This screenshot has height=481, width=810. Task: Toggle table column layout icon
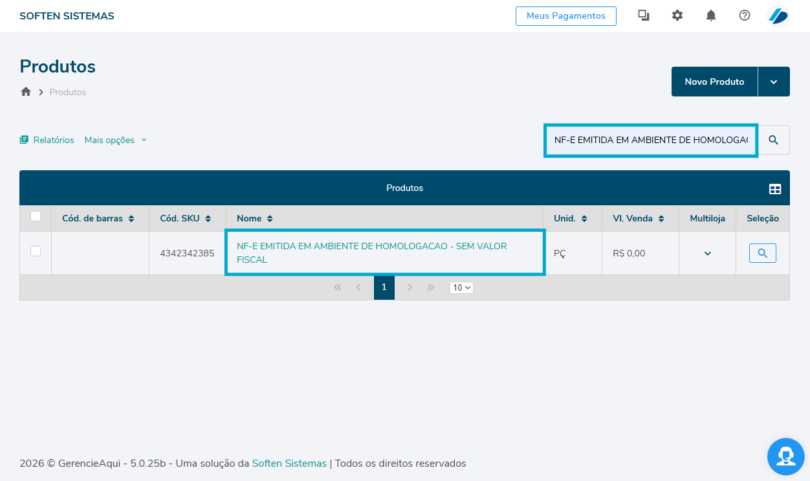pos(774,189)
